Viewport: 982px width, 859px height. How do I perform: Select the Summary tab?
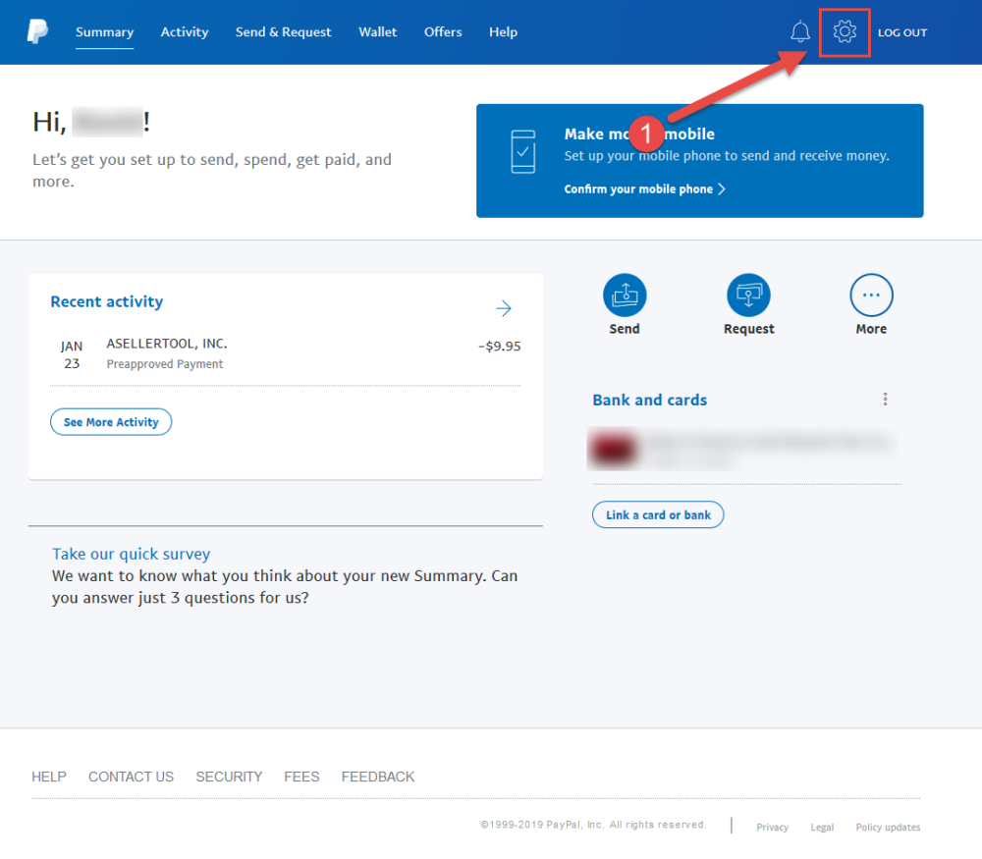(x=105, y=32)
